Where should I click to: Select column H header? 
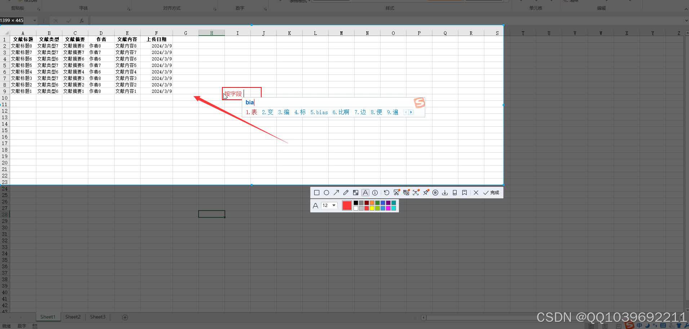click(x=212, y=33)
